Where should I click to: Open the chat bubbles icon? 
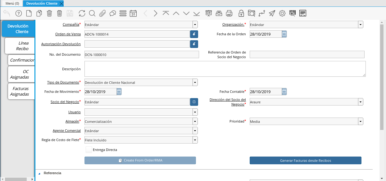coord(113,13)
